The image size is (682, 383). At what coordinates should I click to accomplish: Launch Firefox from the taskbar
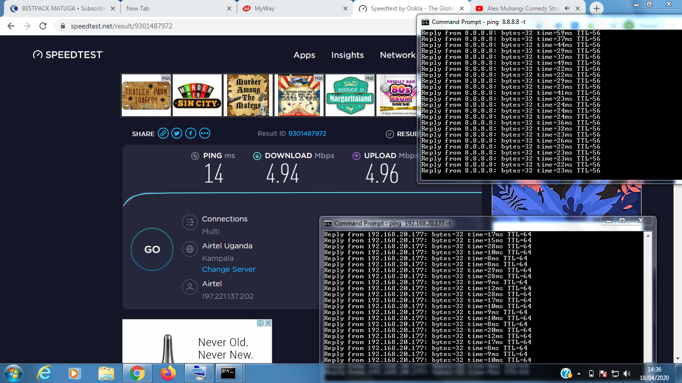(168, 373)
